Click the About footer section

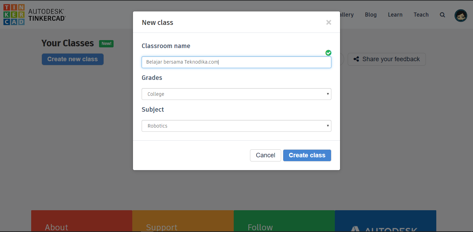tap(57, 227)
